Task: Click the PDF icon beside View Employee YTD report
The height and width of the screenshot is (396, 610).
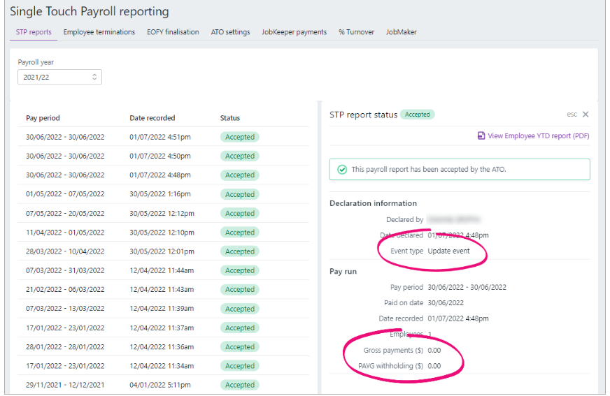Action: coord(481,136)
